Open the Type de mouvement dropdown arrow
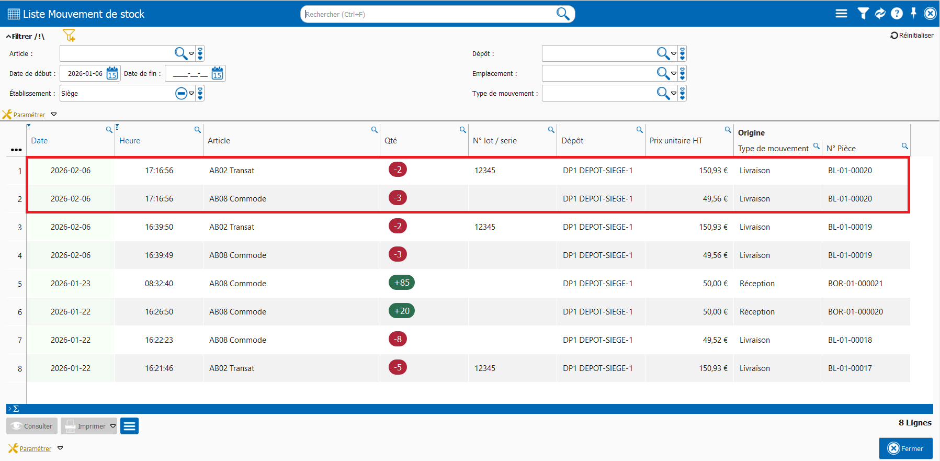This screenshot has width=940, height=461. point(674,94)
